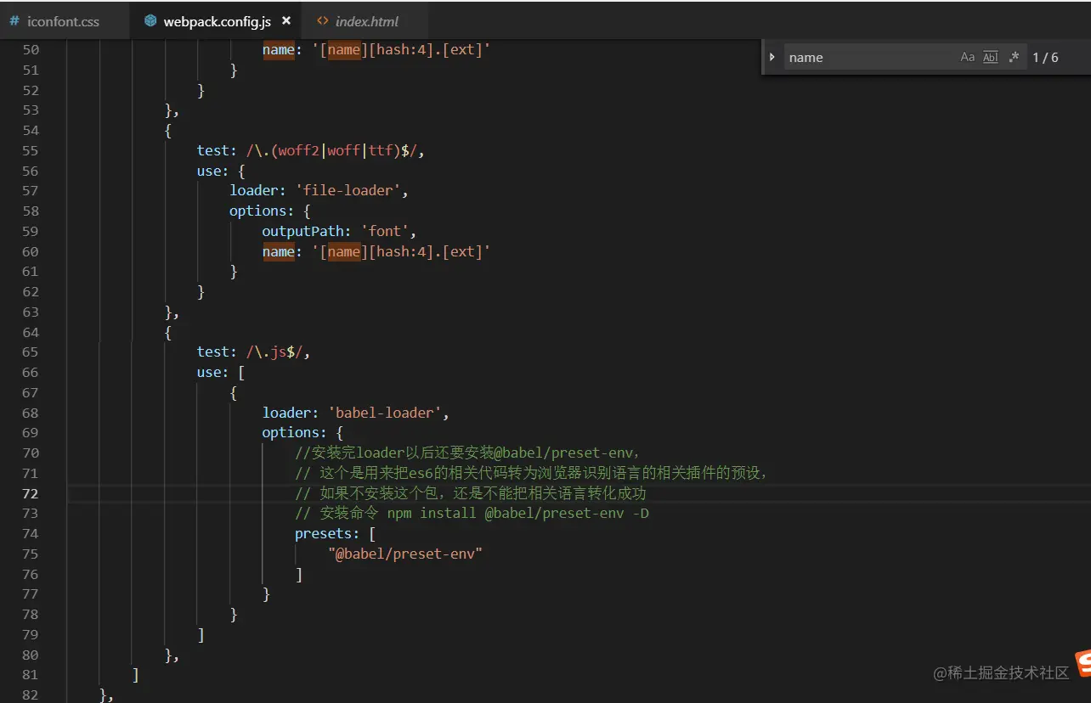Click the npm install comment on line 73
Screen dimensions: 1091x703
click(x=472, y=513)
